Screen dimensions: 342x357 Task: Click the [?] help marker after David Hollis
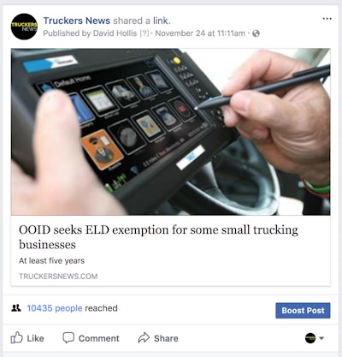tap(144, 33)
